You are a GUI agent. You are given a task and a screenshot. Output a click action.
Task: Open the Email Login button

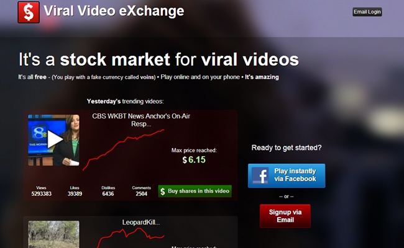pyautogui.click(x=367, y=12)
